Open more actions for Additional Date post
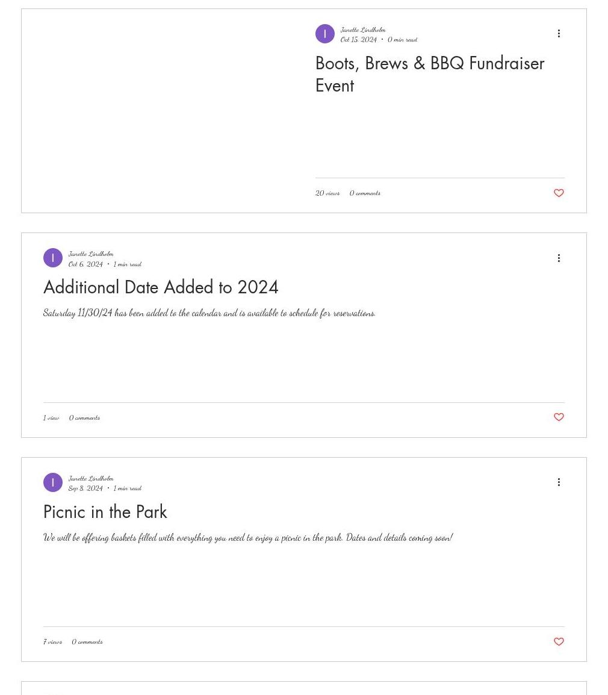This screenshot has width=608, height=695. (x=559, y=258)
